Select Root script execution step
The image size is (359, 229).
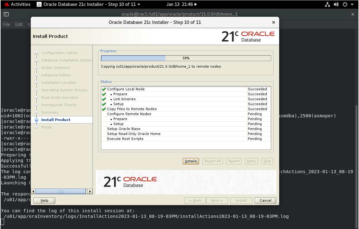tap(60, 97)
